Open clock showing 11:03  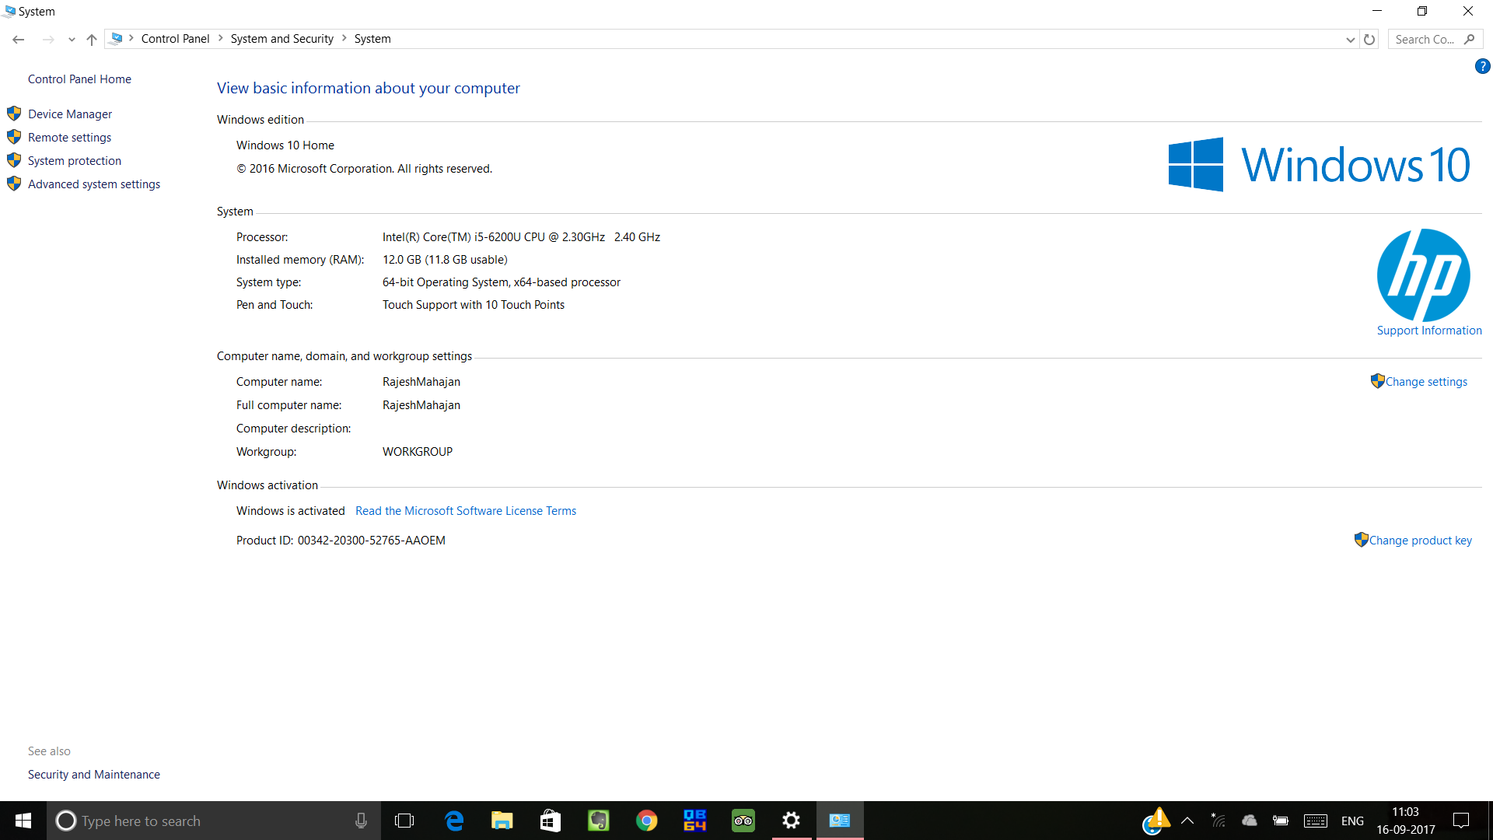1406,821
